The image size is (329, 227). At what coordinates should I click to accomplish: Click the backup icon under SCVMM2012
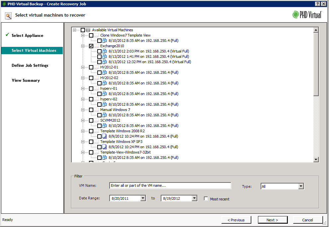104,126
